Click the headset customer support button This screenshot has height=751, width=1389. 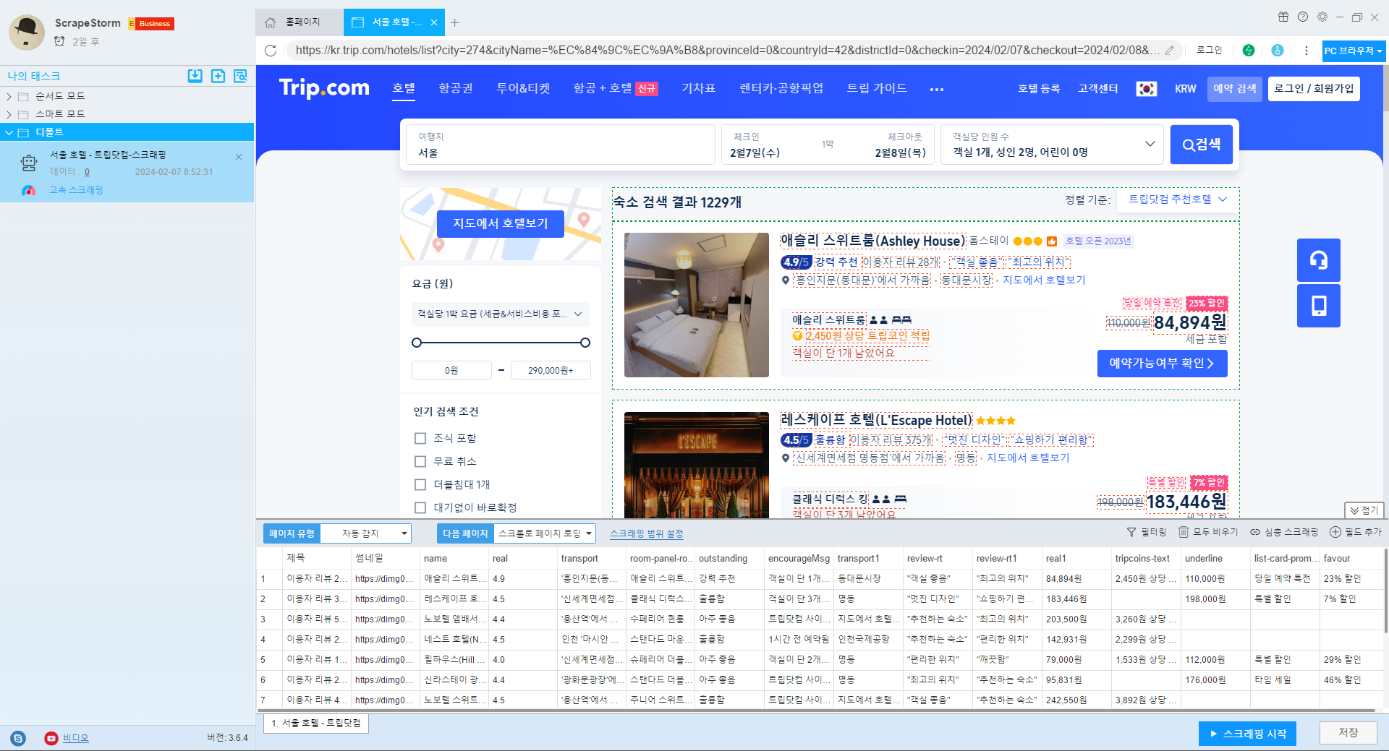[x=1319, y=260]
